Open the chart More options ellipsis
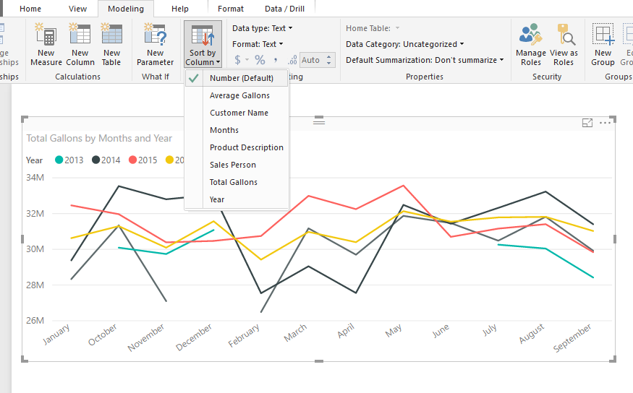 tap(605, 123)
